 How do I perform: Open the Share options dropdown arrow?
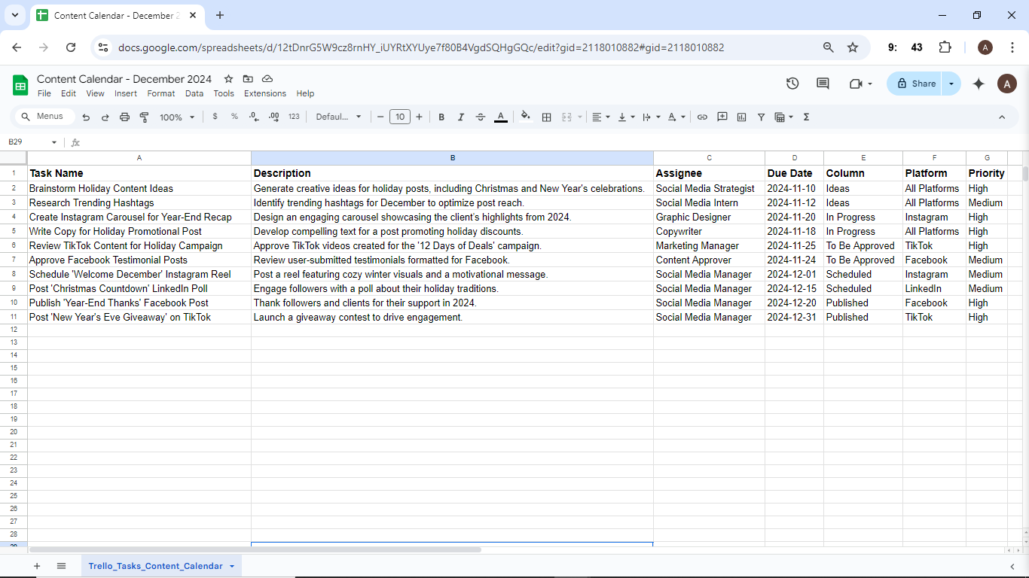[952, 84]
